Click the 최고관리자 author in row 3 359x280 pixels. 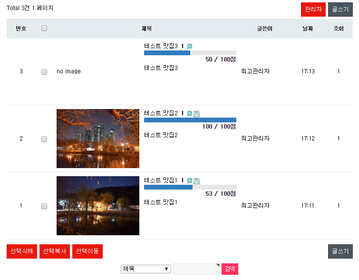click(x=255, y=71)
